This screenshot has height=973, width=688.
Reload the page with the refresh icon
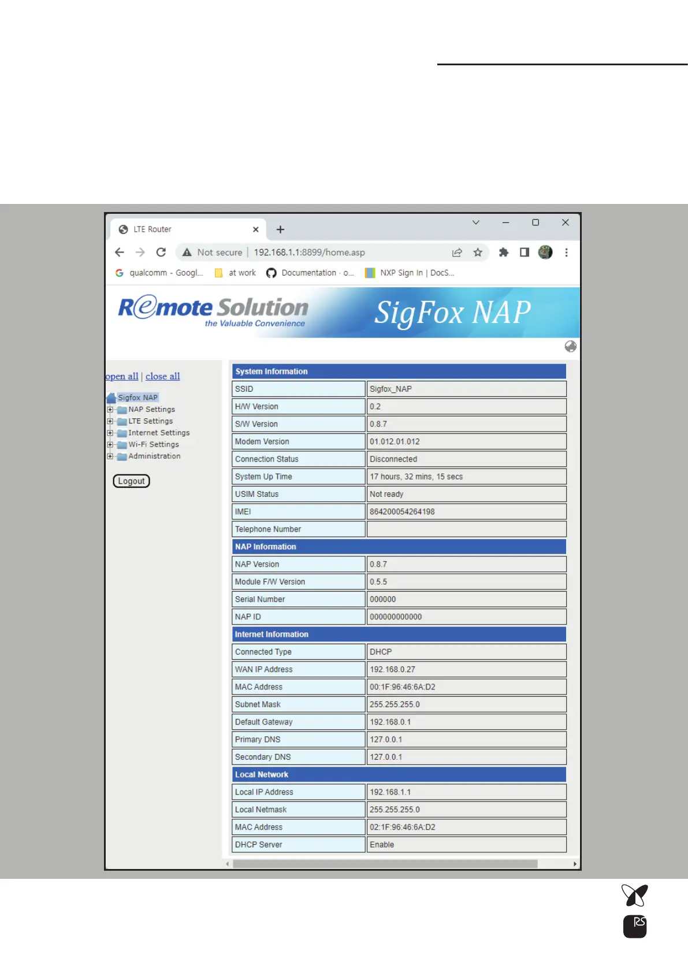coord(161,252)
